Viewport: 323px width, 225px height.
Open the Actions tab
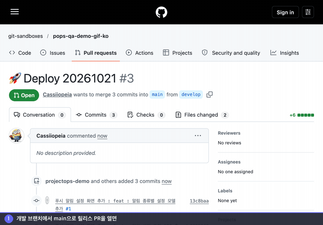pyautogui.click(x=139, y=53)
